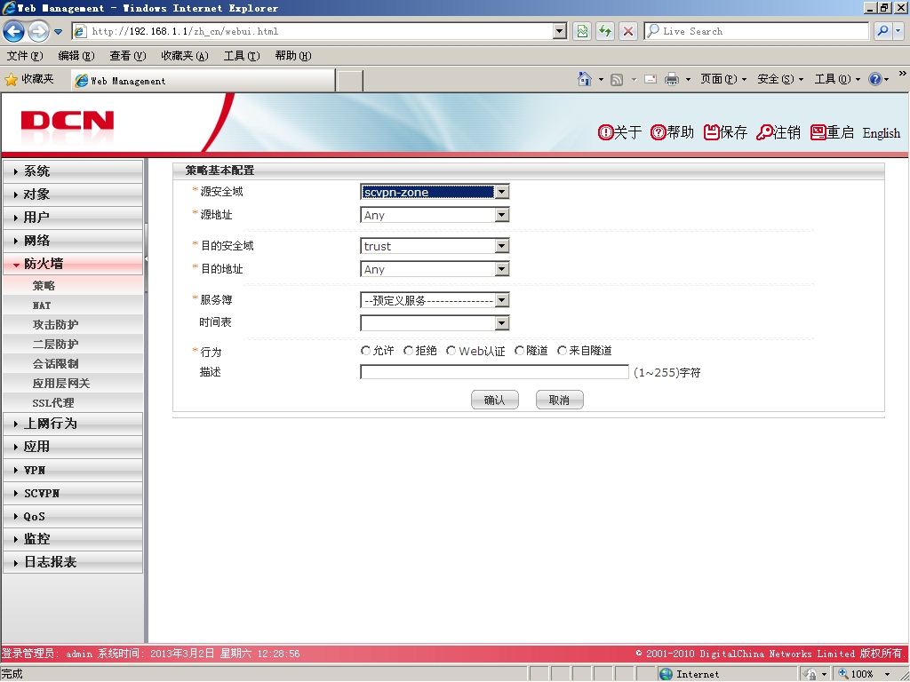Viewport: 910px width, 682px height.
Task: Click the Web Management tab page icon
Action: [x=82, y=81]
